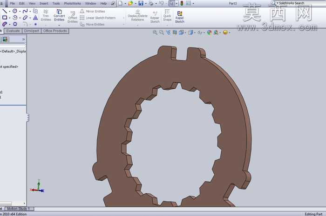Click View Settings yellow sphere icon
Viewport: 326px width, 216px height.
225,33
